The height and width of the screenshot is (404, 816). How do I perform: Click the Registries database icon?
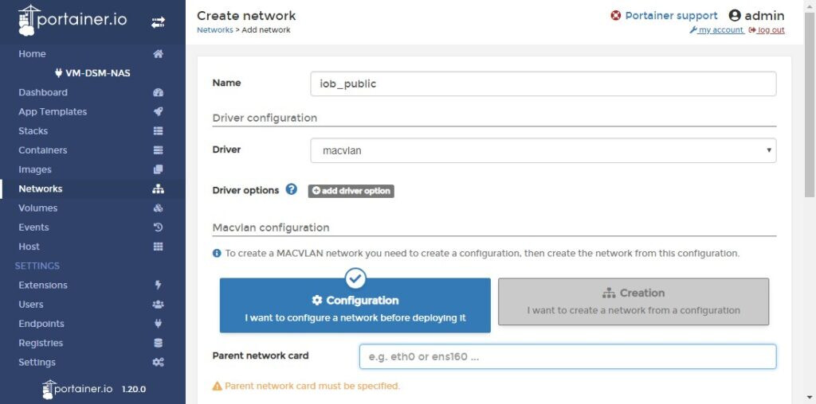(x=159, y=344)
